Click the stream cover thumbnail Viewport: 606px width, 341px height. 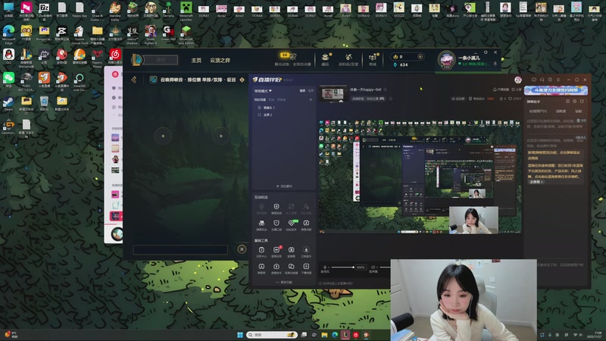tap(333, 94)
